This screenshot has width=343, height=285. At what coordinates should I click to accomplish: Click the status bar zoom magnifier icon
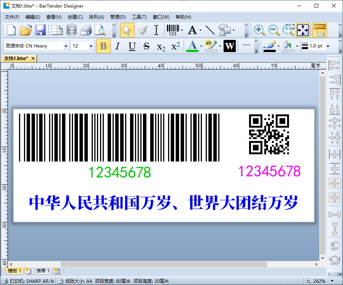308,281
